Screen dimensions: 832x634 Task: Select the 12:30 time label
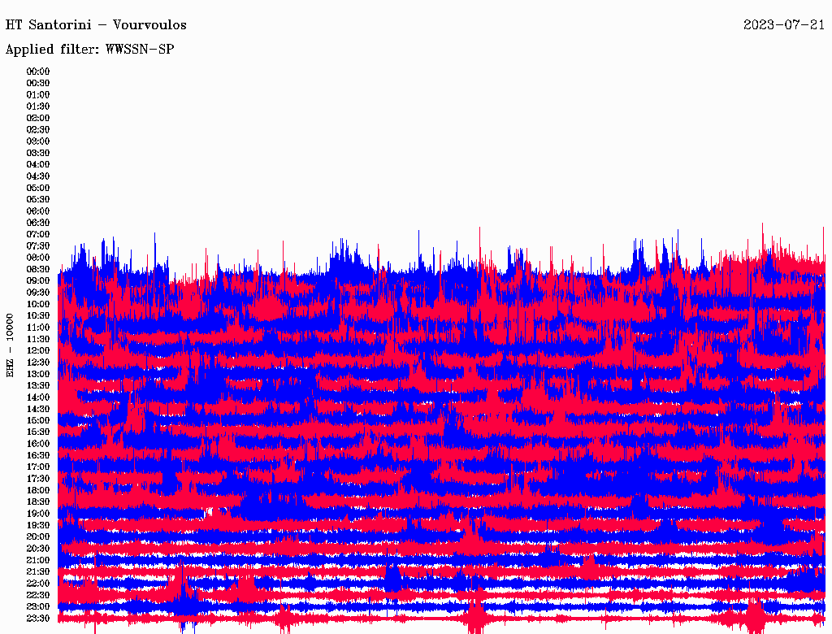pyautogui.click(x=38, y=363)
